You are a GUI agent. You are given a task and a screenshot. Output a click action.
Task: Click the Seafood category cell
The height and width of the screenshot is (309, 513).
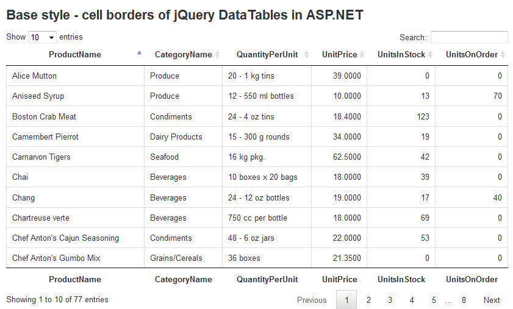[183, 157]
